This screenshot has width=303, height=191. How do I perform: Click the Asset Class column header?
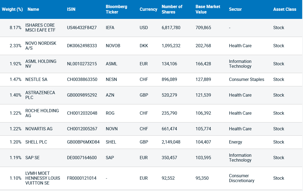[x=285, y=9]
